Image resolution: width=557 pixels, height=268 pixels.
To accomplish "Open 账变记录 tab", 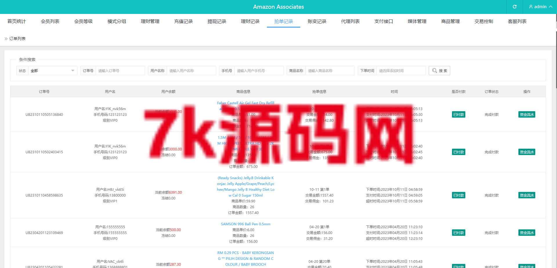I will pyautogui.click(x=317, y=21).
